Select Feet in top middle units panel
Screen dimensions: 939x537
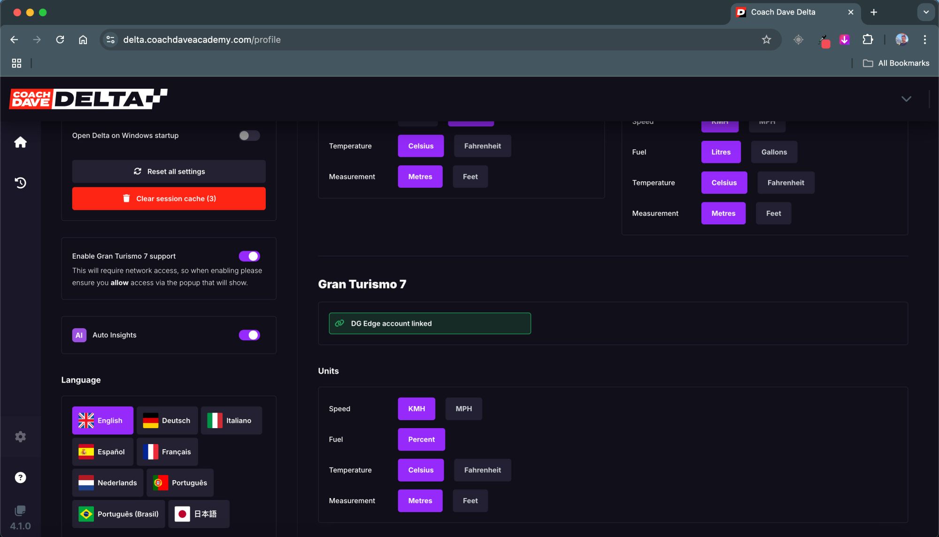(470, 176)
